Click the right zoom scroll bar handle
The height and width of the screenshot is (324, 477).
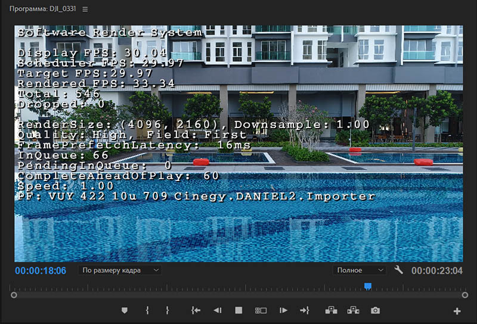tap(465, 295)
